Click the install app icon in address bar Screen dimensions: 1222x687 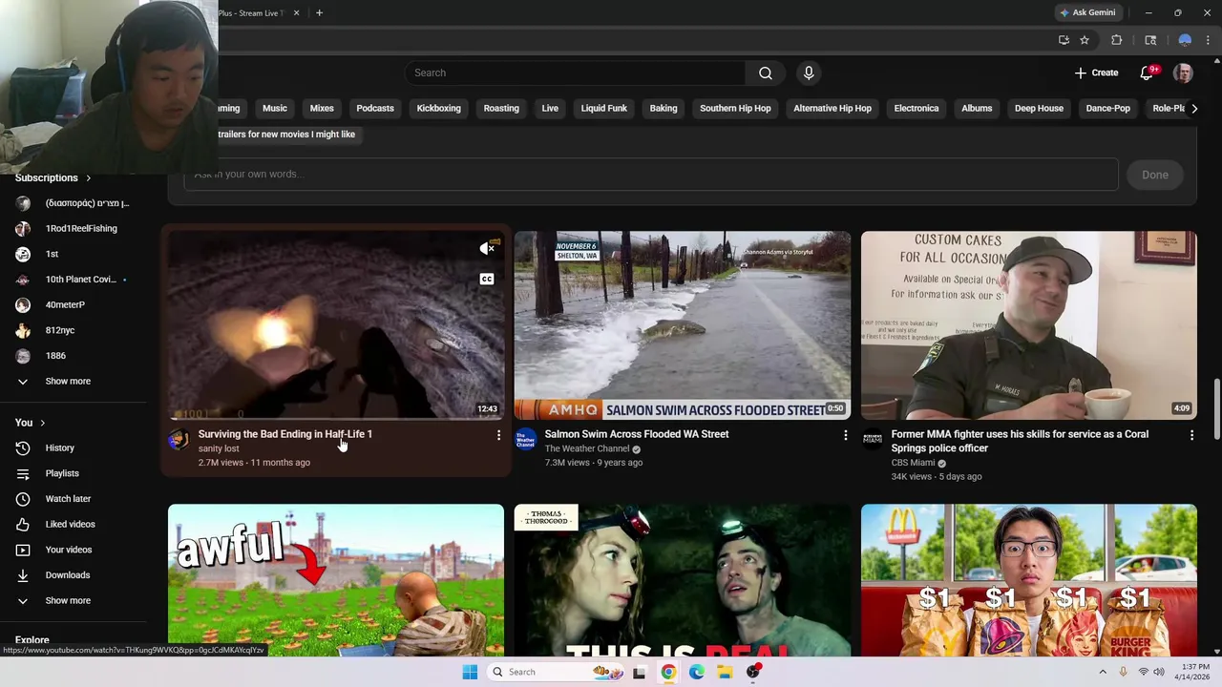[x=1064, y=40]
